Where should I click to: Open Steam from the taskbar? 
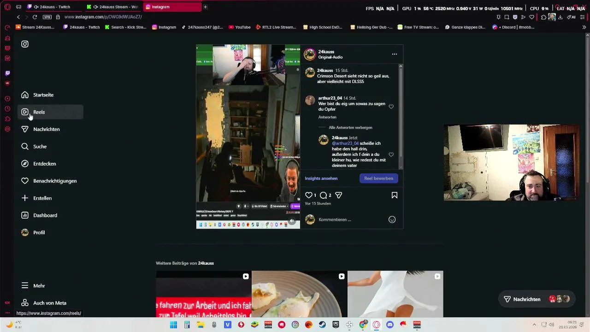(x=322, y=325)
